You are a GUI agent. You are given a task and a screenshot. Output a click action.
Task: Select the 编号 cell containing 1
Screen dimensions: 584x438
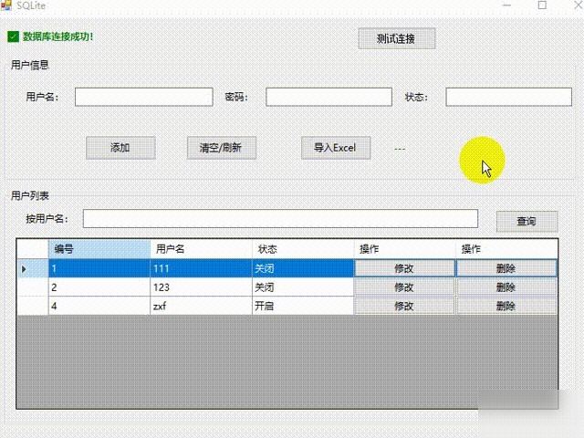(99, 268)
